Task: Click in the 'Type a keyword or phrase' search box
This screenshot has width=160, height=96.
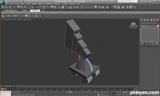Action: point(127,1)
